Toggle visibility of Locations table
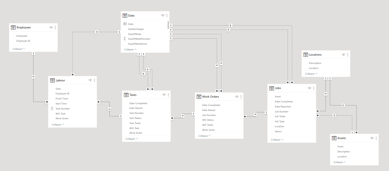 344,55
